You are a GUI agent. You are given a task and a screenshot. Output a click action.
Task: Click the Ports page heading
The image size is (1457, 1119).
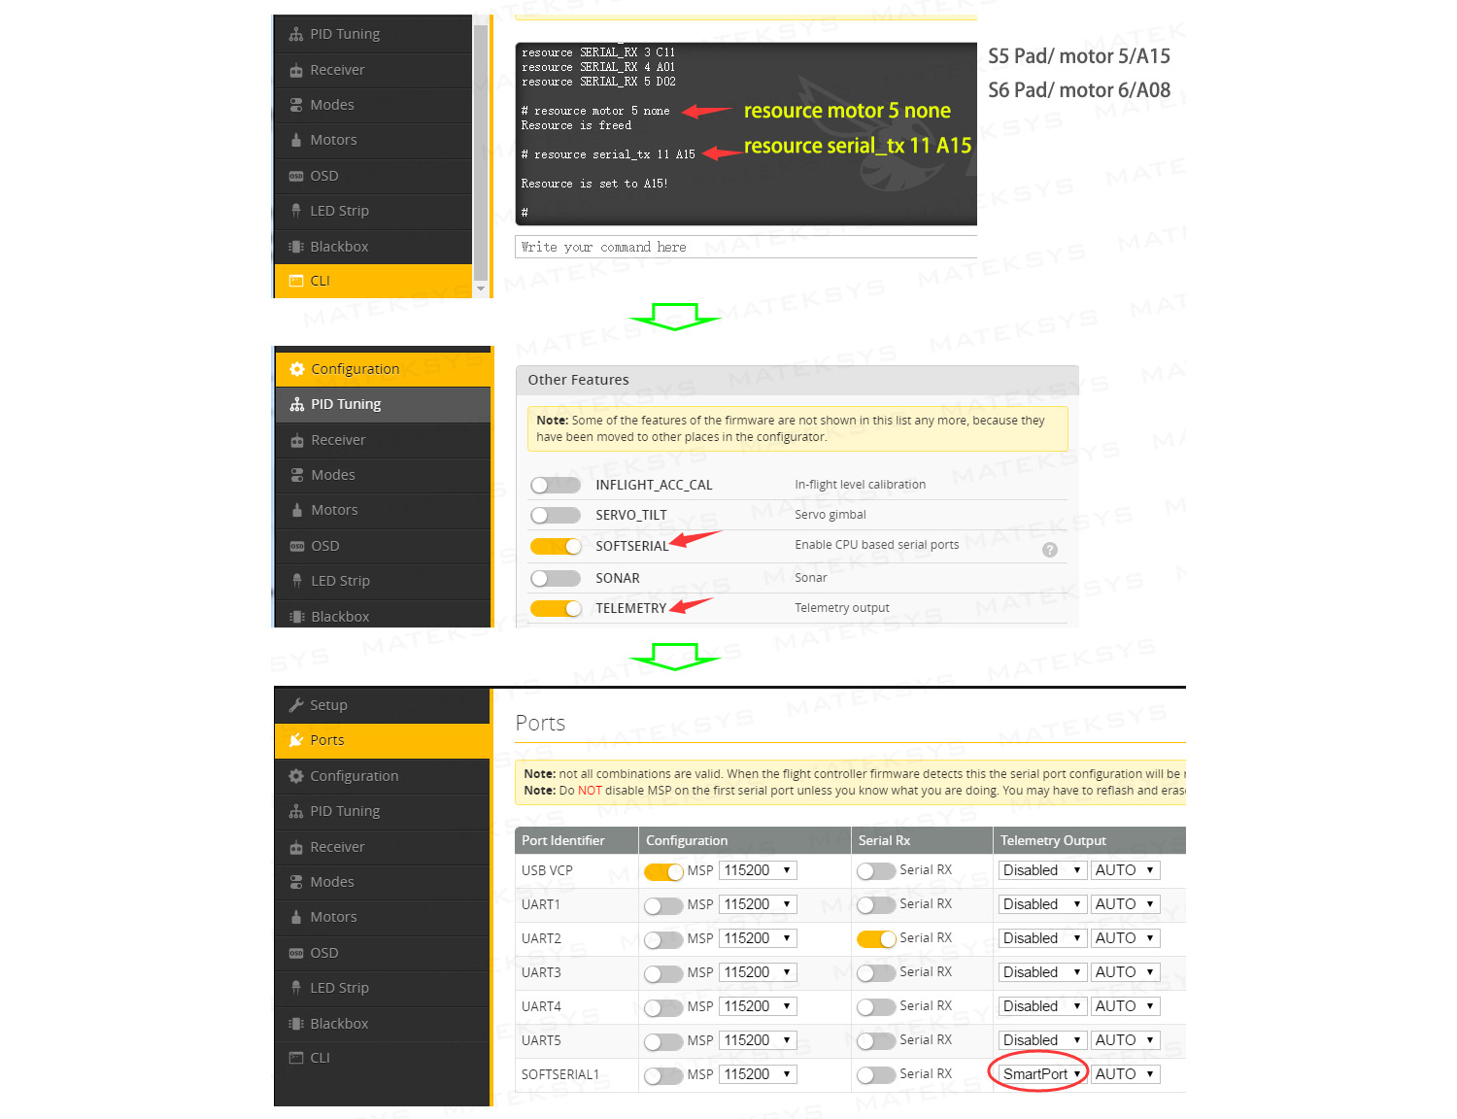[x=540, y=723]
